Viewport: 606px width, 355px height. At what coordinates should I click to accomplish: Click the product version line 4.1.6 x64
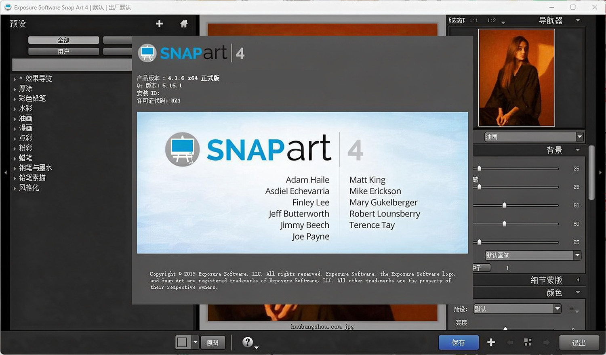tap(178, 78)
